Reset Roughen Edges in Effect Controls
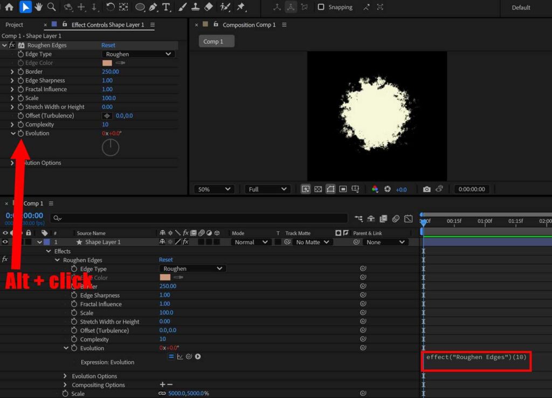 tap(108, 45)
